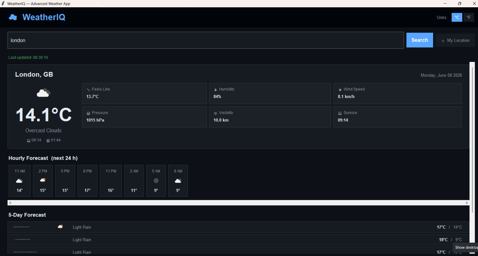The height and width of the screenshot is (256, 478).
Task: Click the "17°" temperature in the 8 PM card
Action: tap(87, 190)
